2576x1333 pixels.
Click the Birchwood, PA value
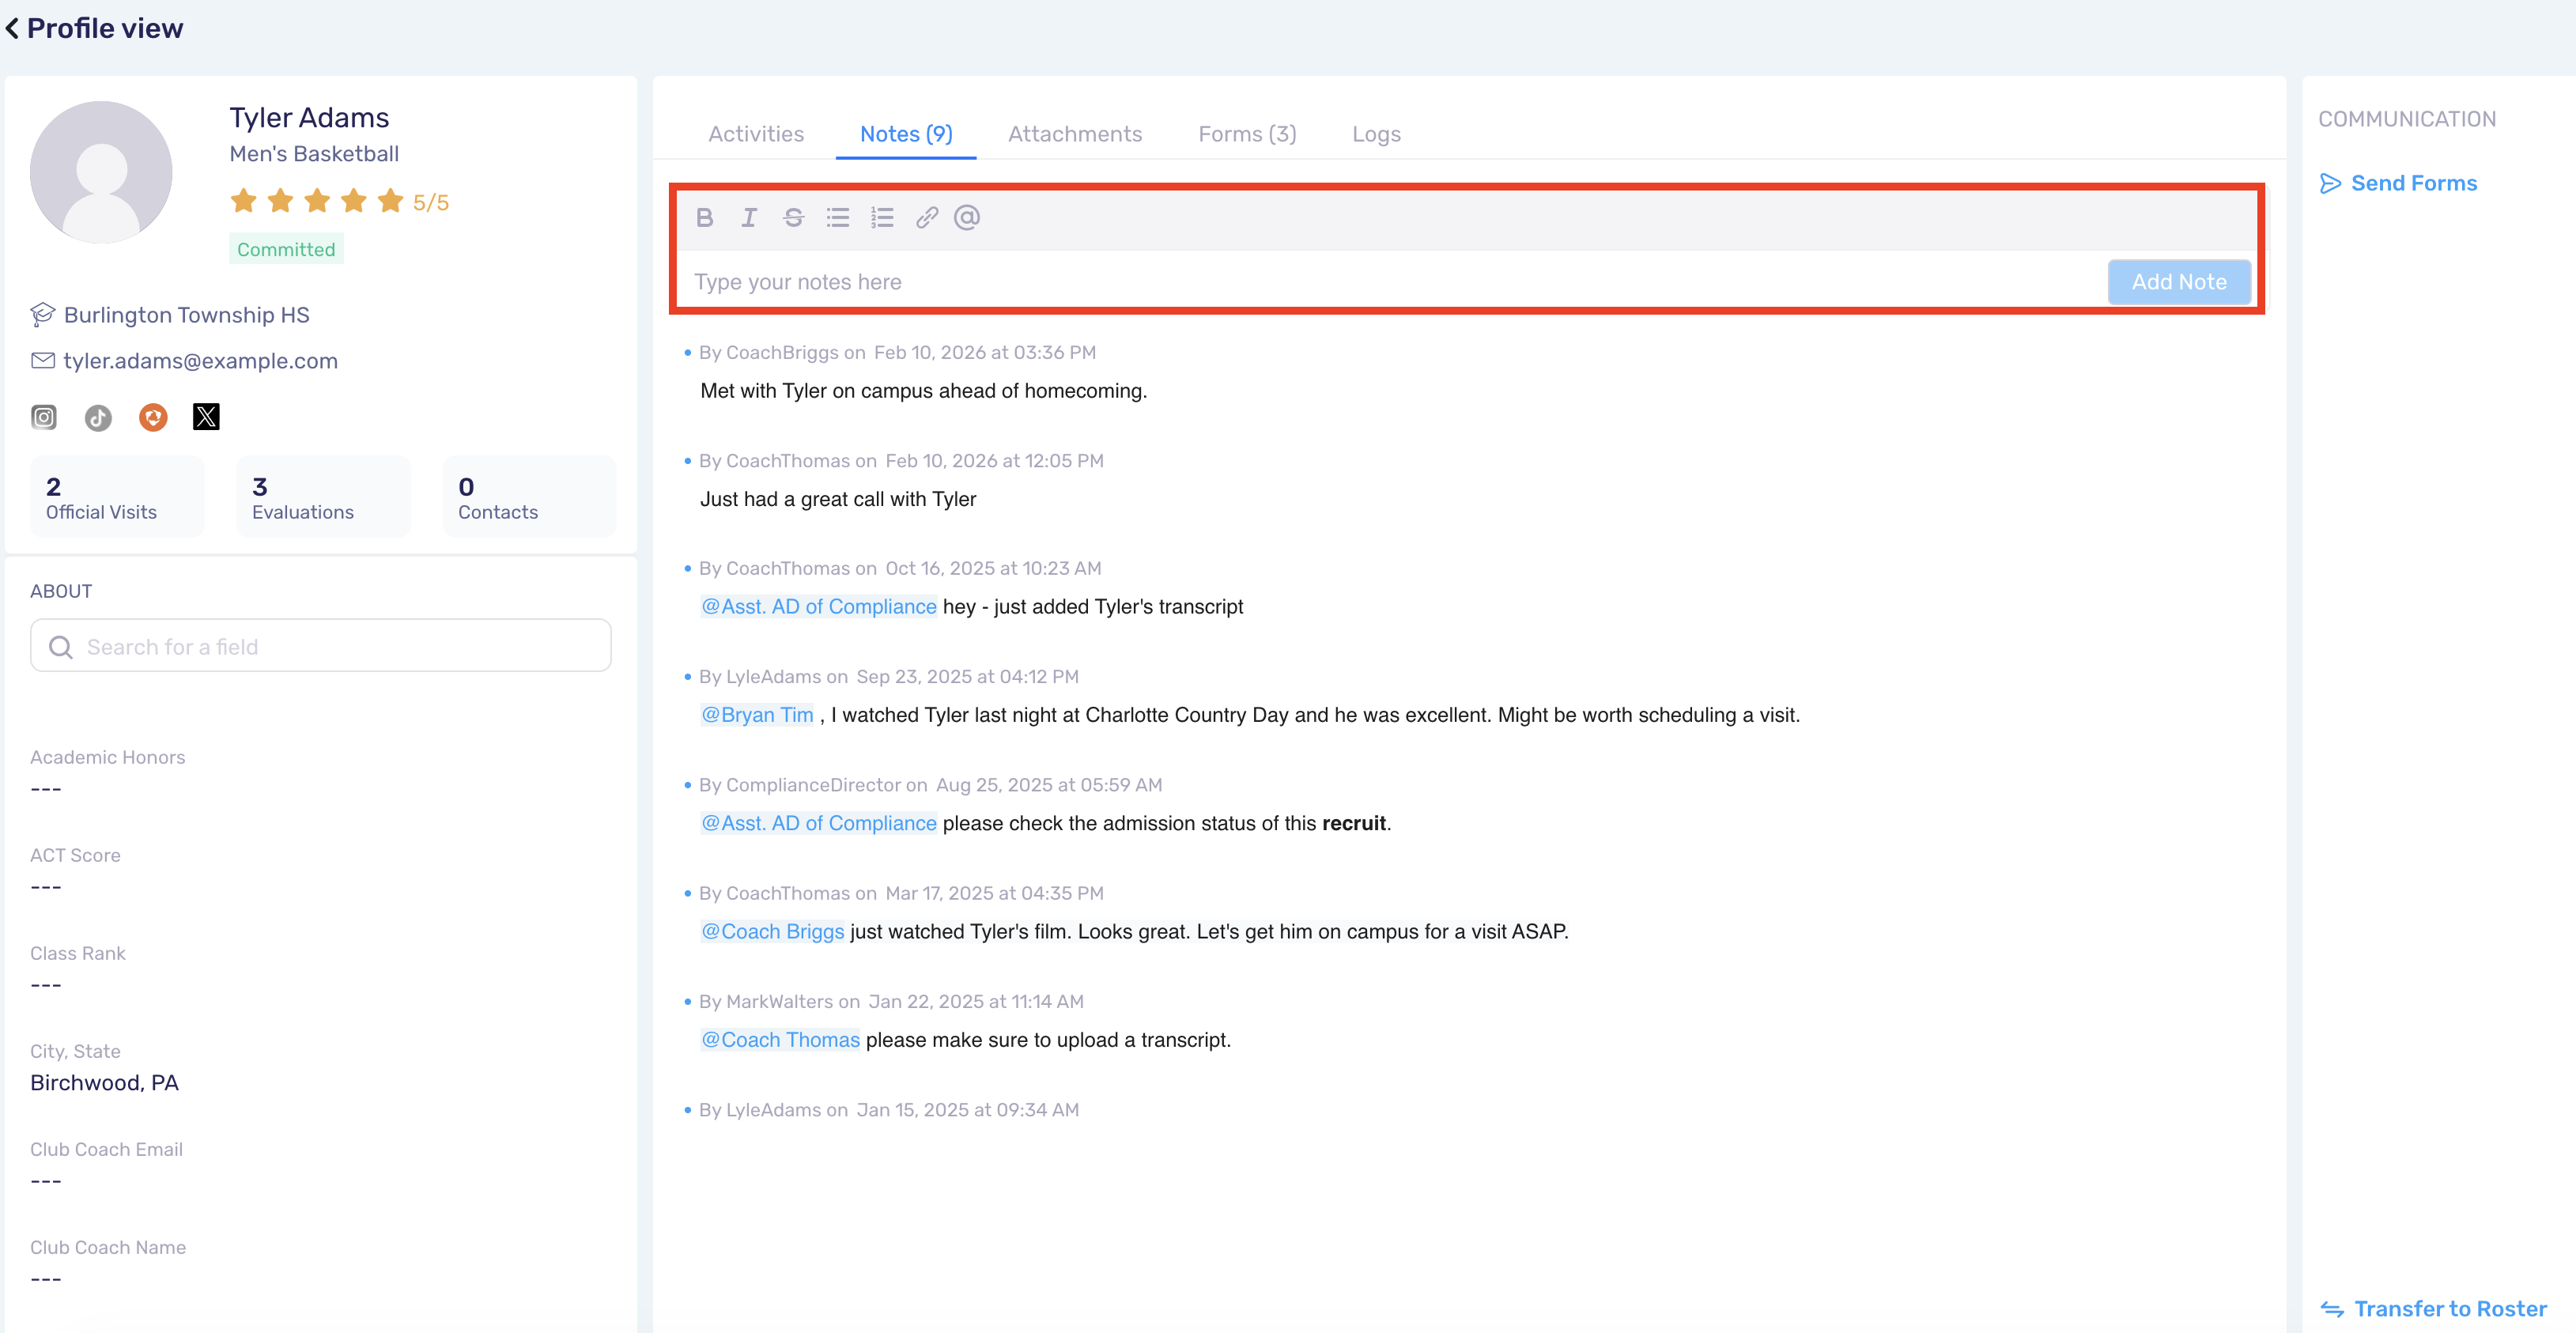pyautogui.click(x=104, y=1083)
